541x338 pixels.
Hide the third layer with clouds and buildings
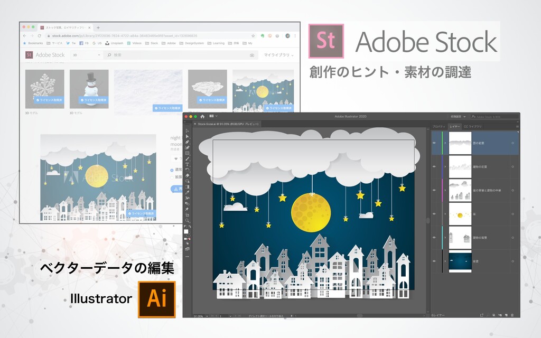pyautogui.click(x=434, y=190)
